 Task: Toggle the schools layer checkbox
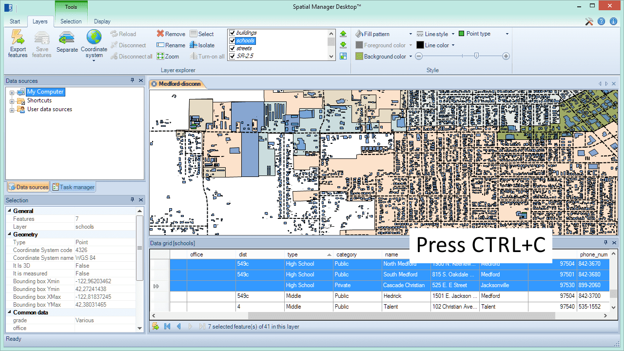pyautogui.click(x=233, y=41)
